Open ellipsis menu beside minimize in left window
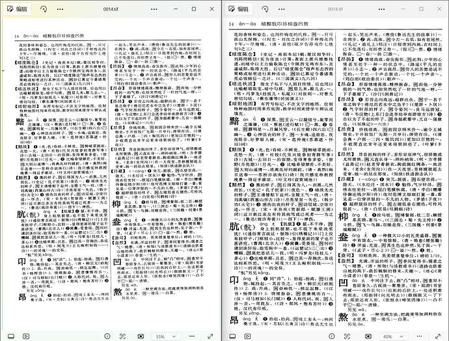 [154, 9]
